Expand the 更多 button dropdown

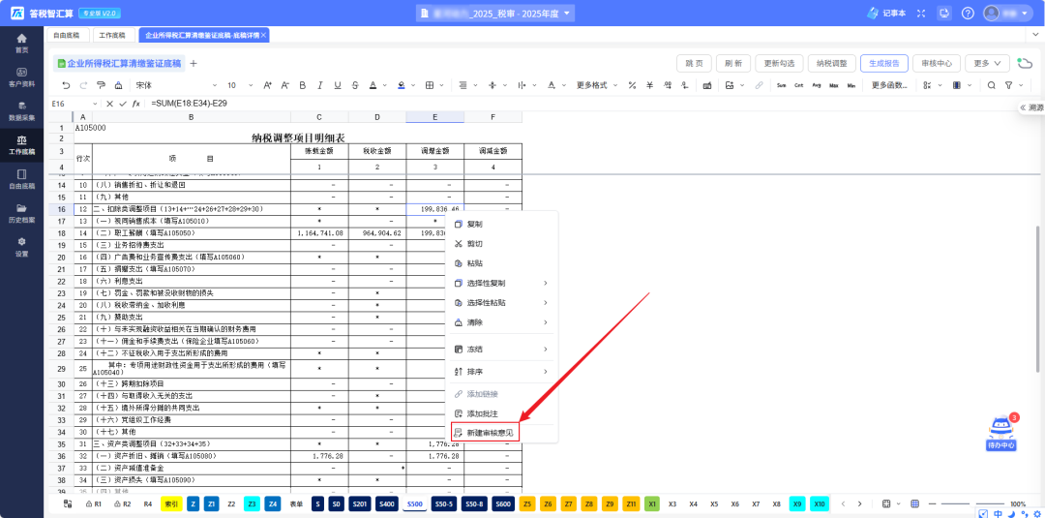point(988,63)
